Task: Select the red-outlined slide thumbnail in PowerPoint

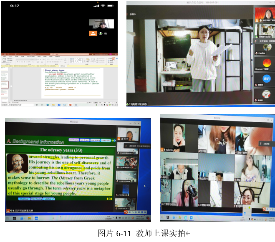Action: 5,84
